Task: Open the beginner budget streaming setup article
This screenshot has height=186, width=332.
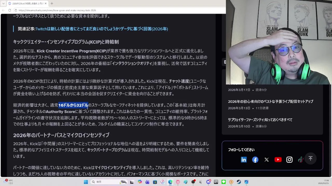Action: [x=271, y=102]
